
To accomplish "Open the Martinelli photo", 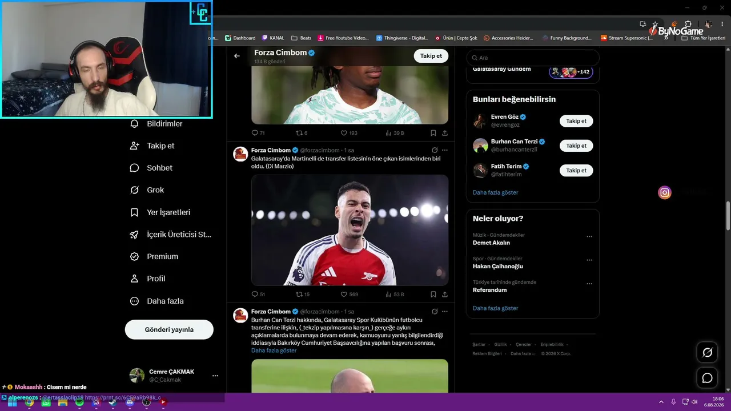I will point(350,230).
